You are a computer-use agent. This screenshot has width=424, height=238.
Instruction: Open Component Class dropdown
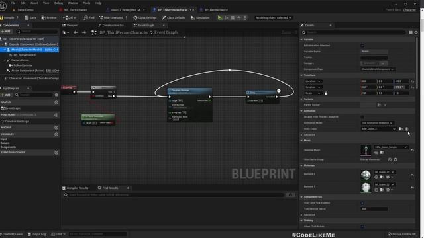[x=378, y=69]
